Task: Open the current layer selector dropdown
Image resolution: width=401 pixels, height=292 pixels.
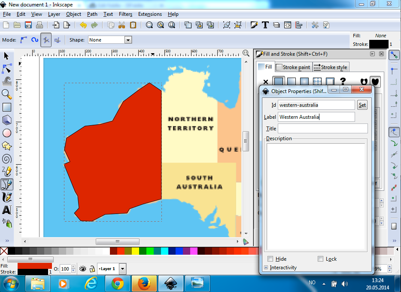Action: [122, 268]
